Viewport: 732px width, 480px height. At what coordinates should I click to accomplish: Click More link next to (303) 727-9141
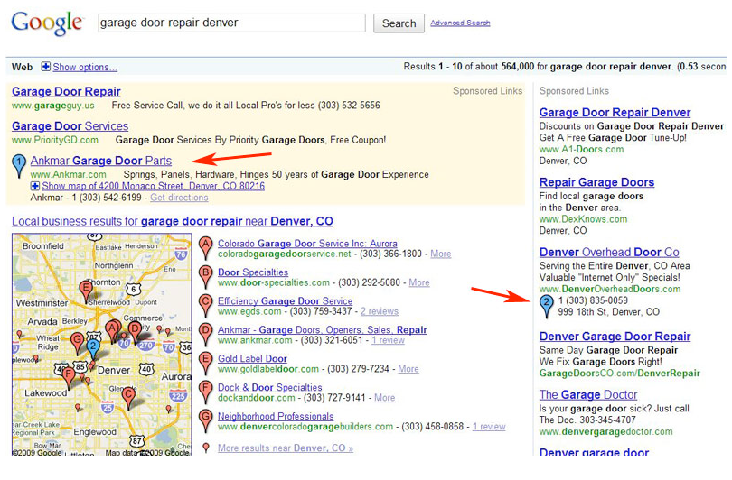(x=385, y=398)
